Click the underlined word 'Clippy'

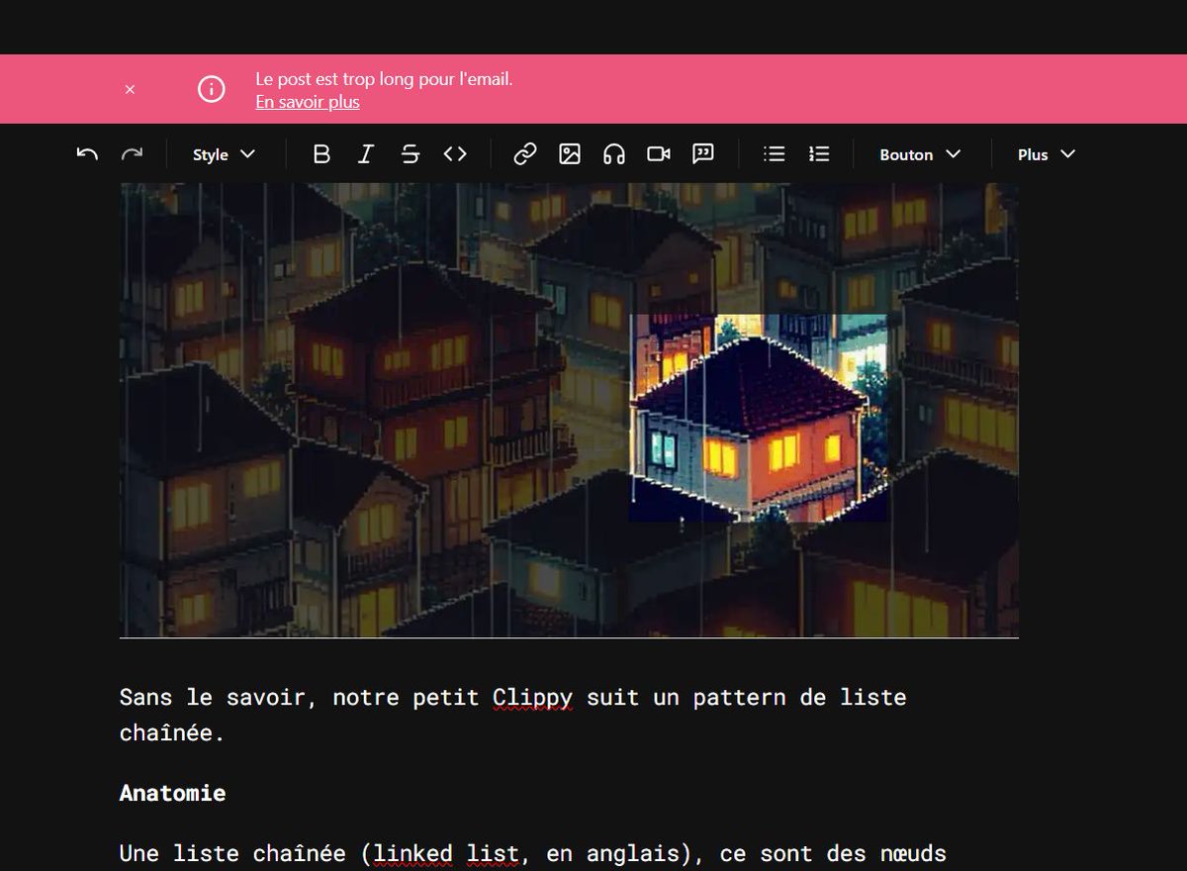click(532, 698)
